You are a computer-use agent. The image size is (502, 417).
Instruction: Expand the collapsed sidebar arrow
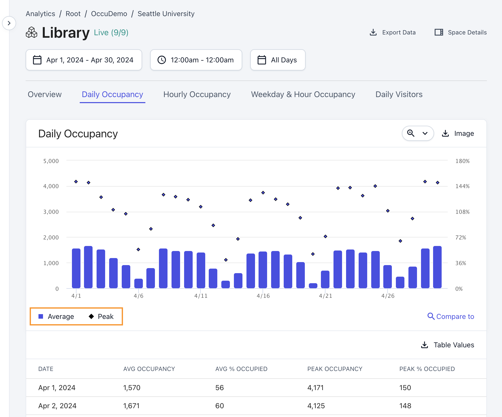tap(9, 23)
